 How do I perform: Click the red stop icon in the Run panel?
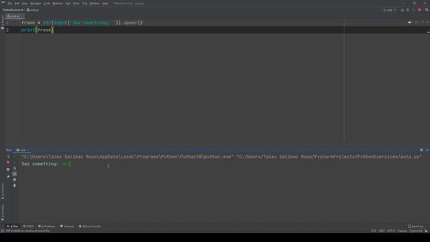click(8, 163)
